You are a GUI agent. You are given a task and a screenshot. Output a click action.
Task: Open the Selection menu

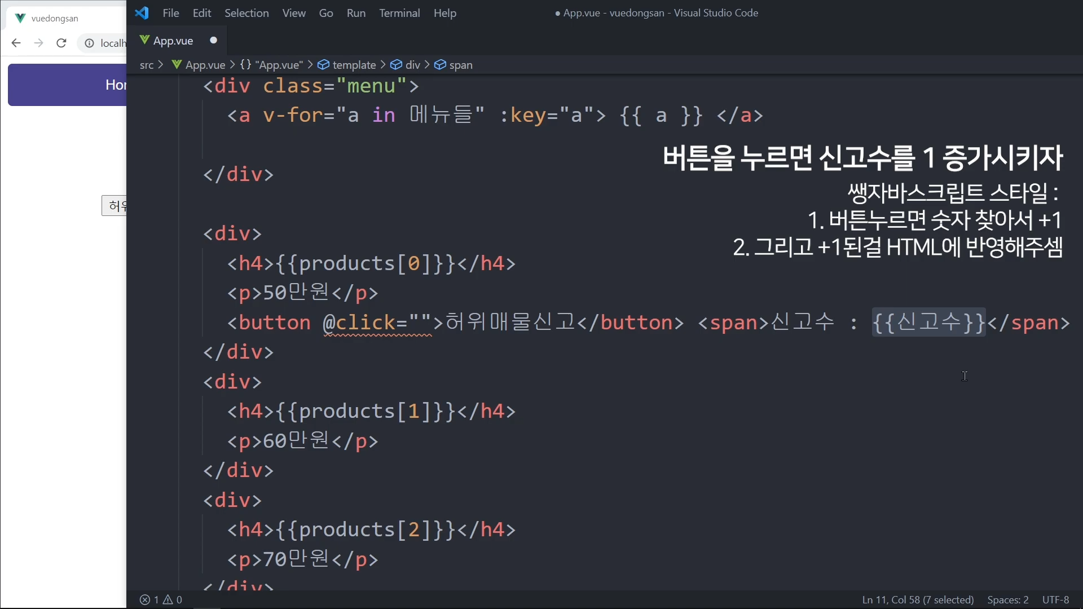point(246,13)
